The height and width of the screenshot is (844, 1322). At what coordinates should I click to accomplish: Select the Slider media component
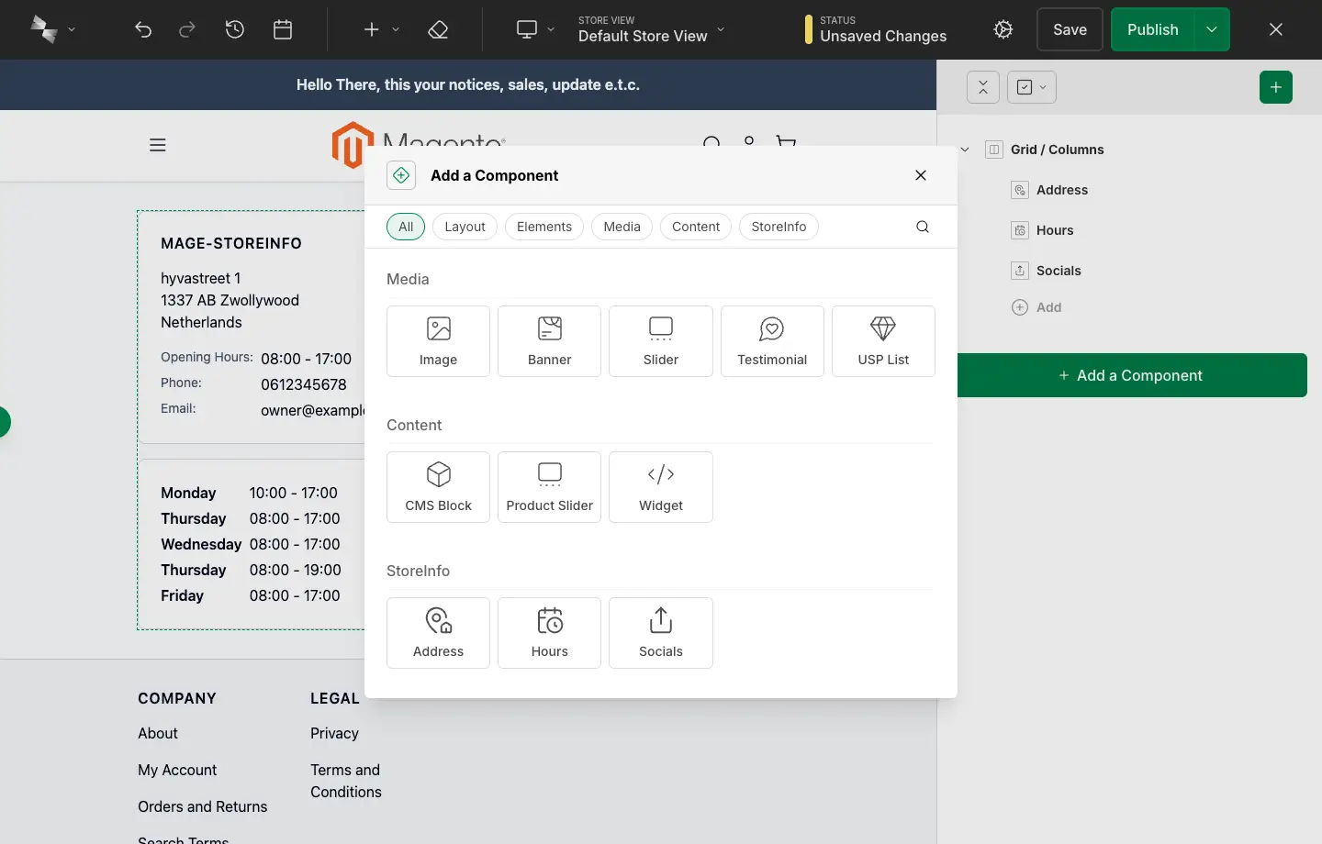tap(660, 340)
